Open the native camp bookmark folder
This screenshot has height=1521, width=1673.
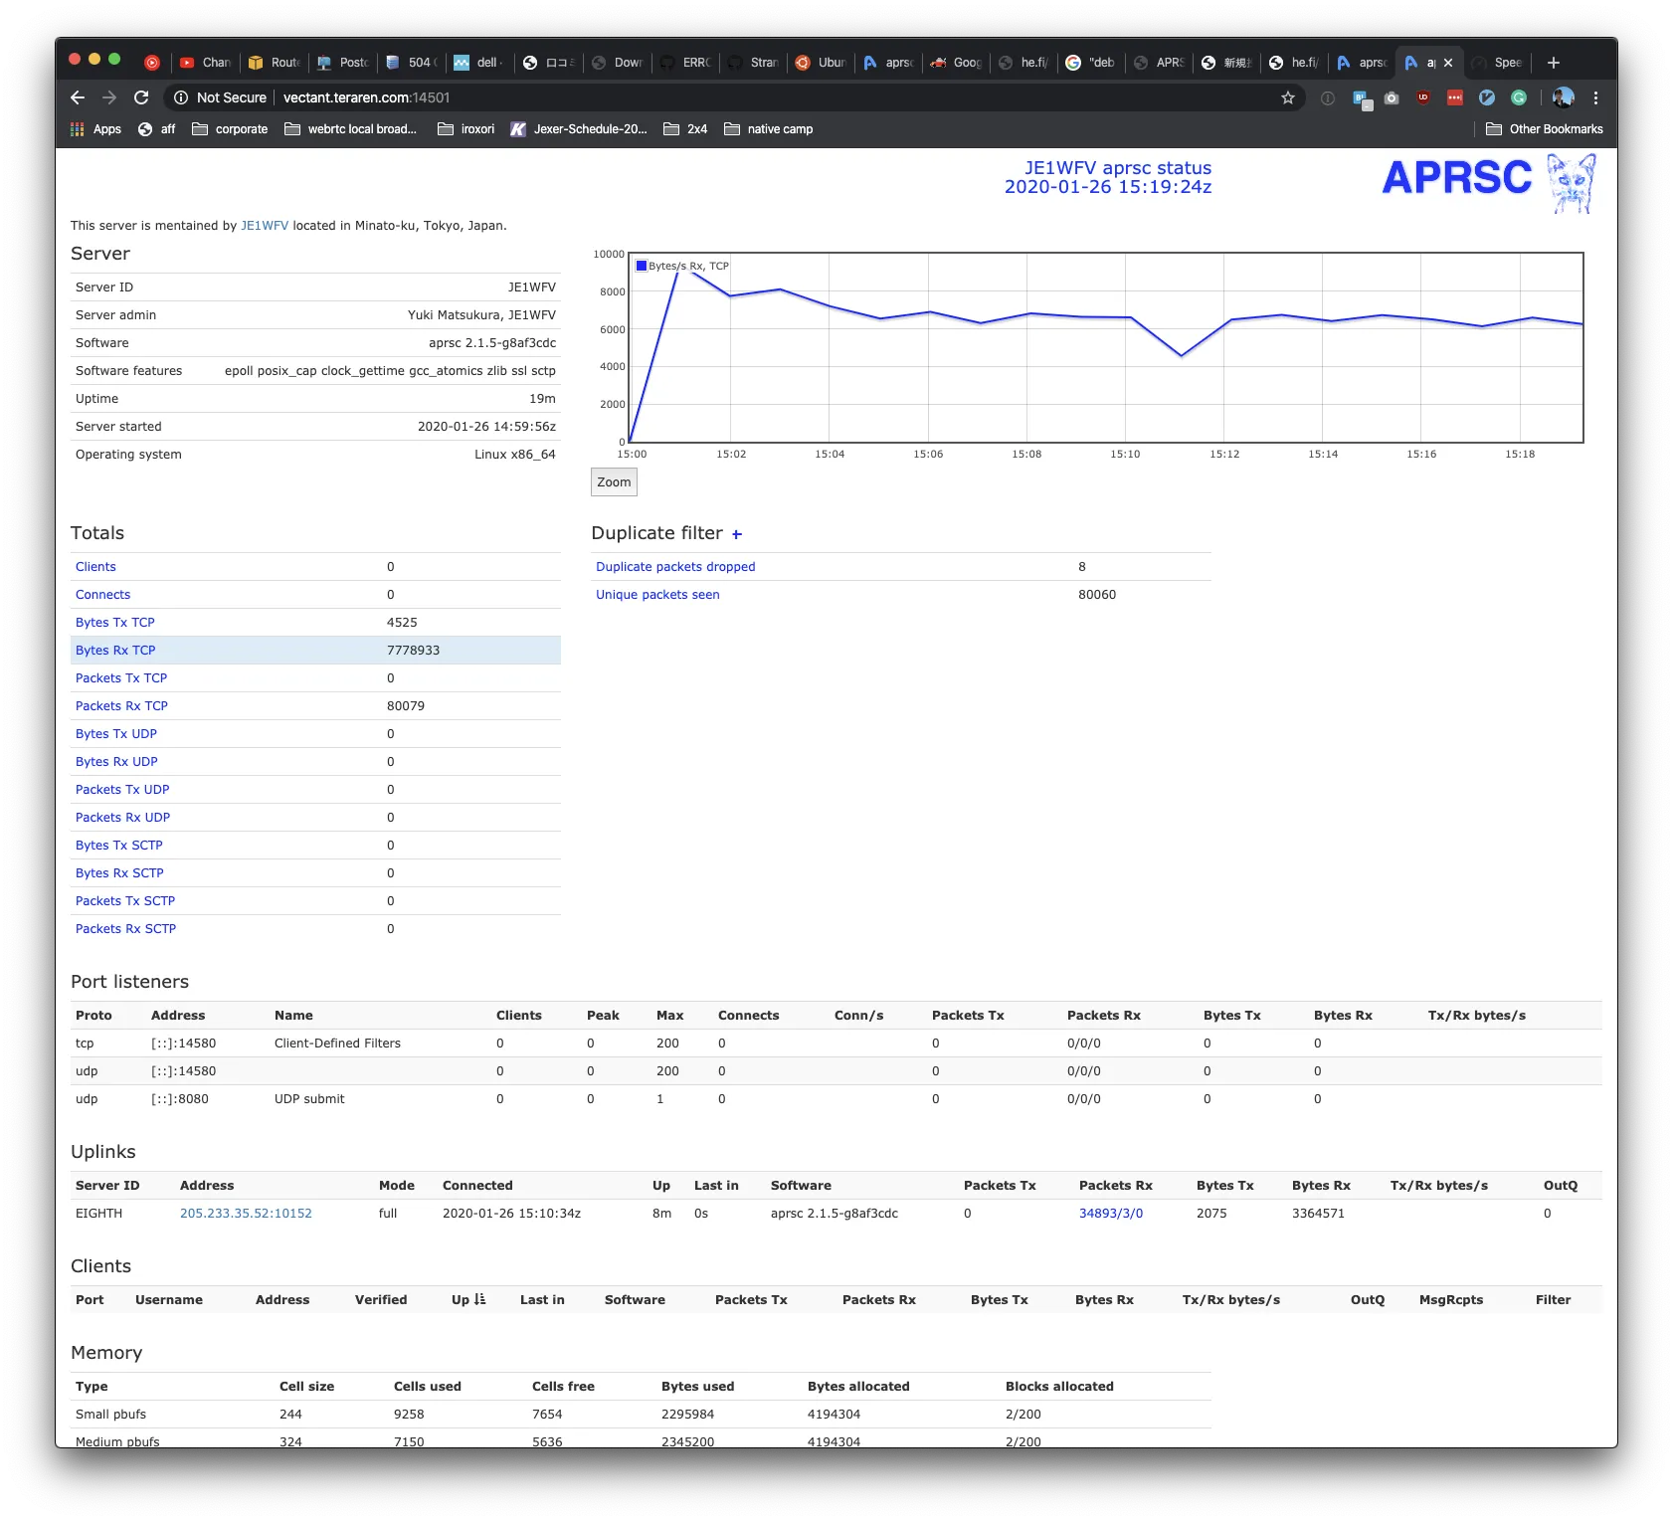tap(769, 129)
